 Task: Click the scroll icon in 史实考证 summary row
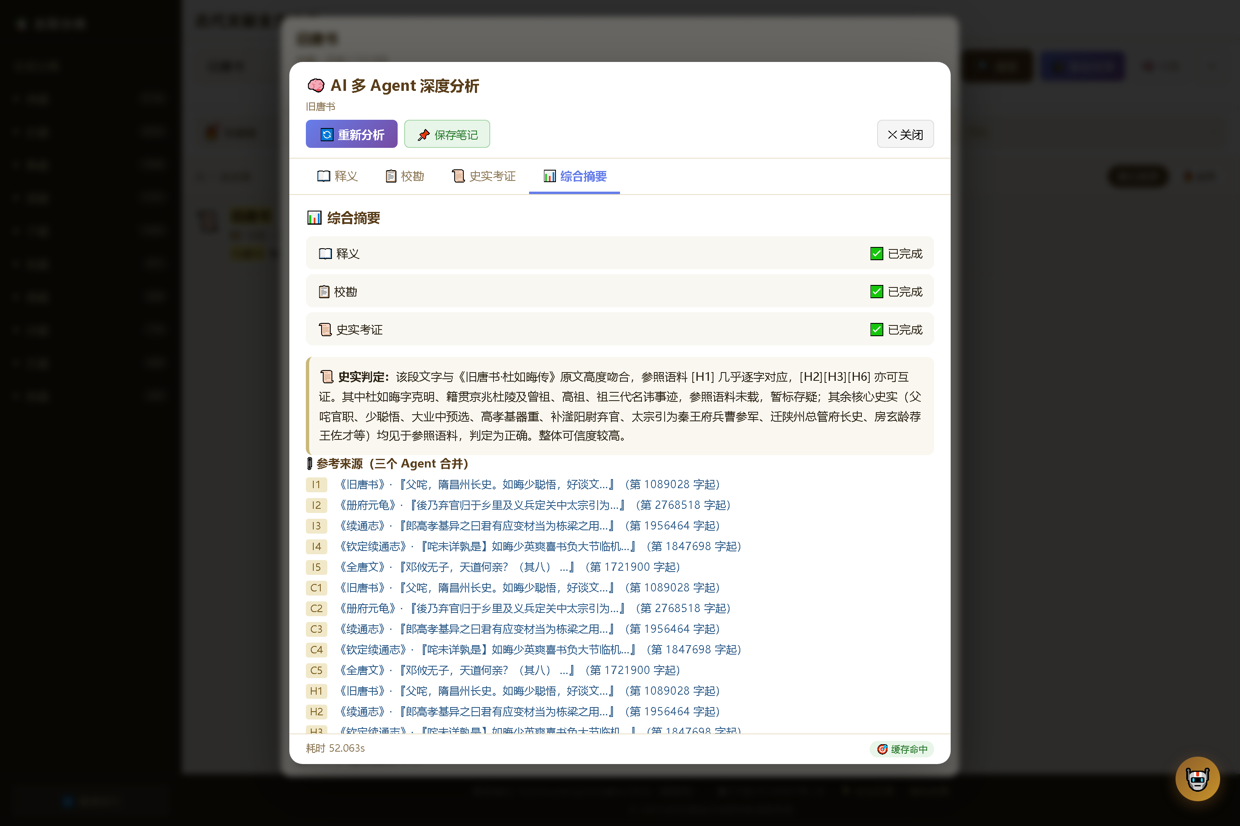click(325, 330)
